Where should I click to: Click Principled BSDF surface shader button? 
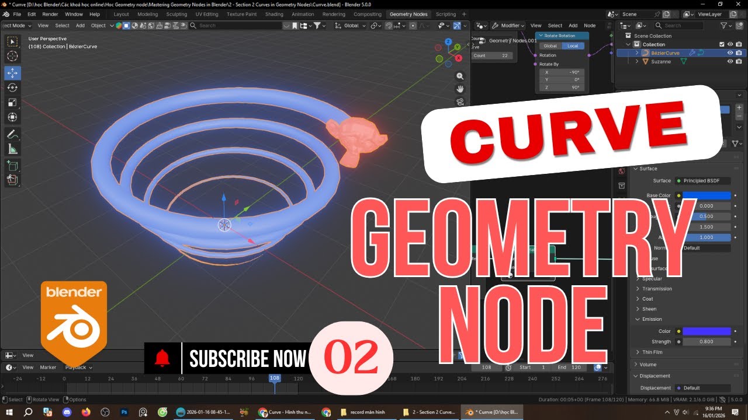(x=702, y=181)
